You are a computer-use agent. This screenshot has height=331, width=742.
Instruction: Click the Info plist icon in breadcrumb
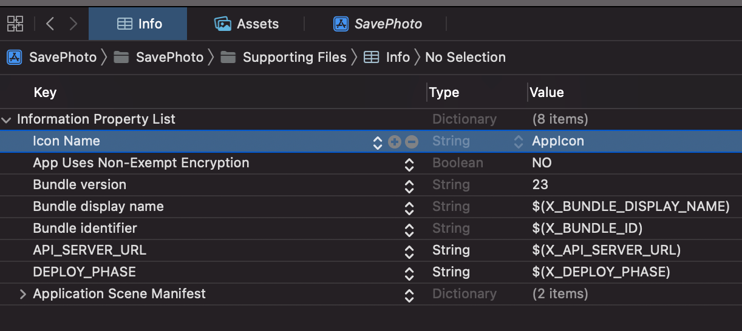tap(371, 58)
